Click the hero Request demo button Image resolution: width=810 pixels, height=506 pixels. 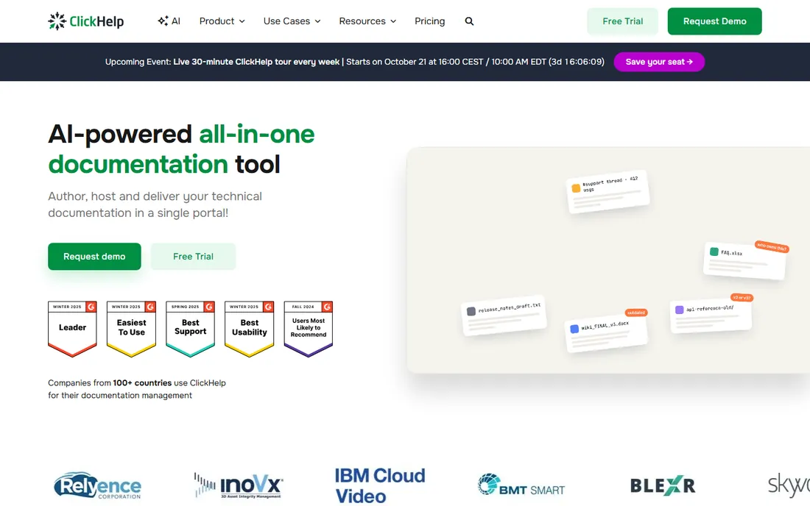point(94,257)
